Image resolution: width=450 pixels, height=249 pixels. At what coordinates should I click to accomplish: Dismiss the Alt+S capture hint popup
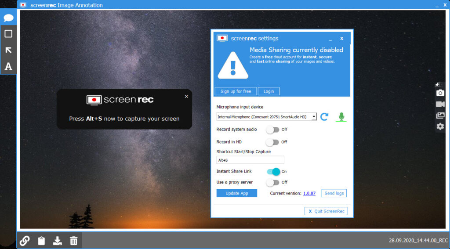pos(186,96)
